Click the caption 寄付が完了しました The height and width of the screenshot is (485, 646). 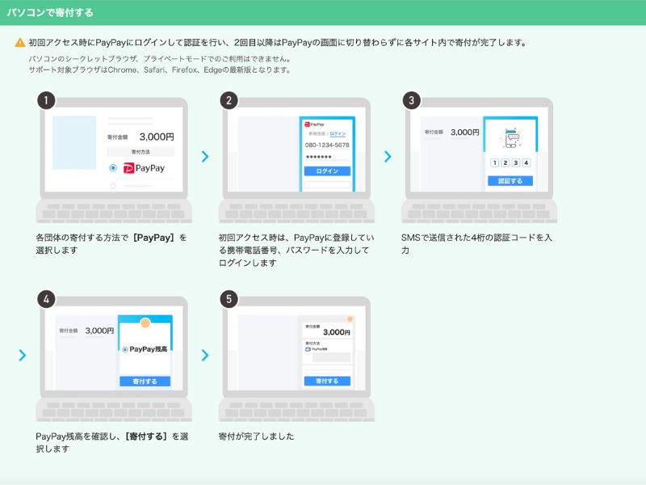[x=256, y=436]
